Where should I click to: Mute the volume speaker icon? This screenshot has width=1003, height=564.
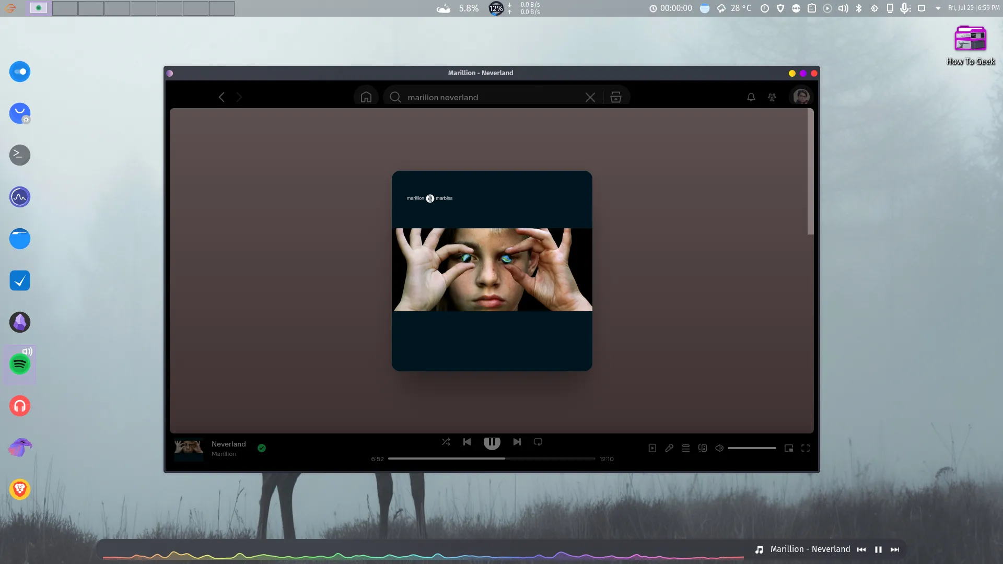coord(720,448)
